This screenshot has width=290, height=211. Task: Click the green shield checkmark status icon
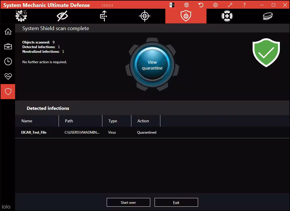[266, 53]
